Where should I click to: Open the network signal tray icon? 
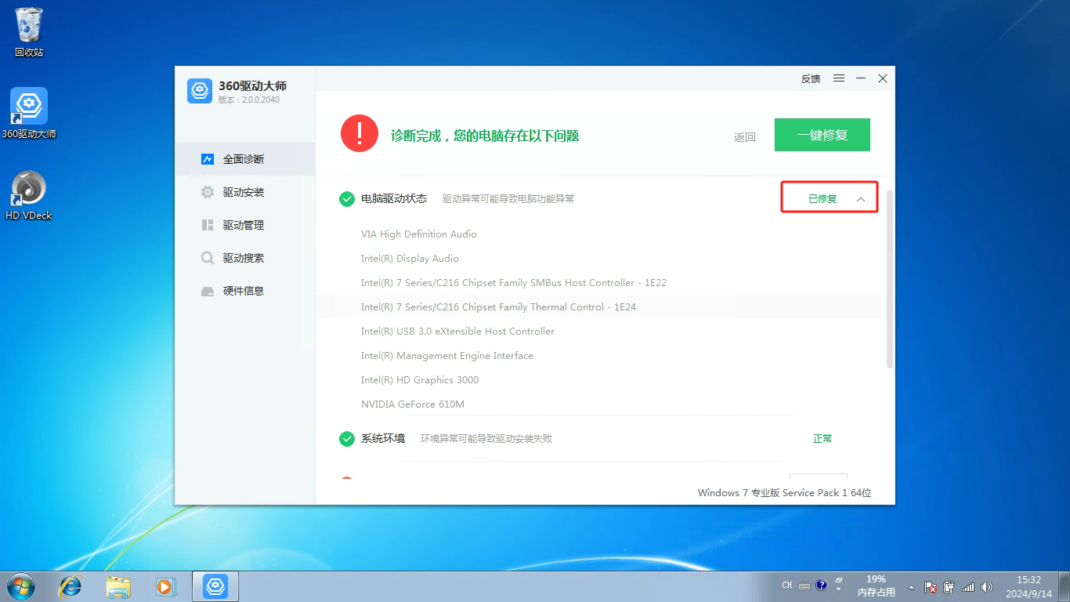click(x=968, y=587)
